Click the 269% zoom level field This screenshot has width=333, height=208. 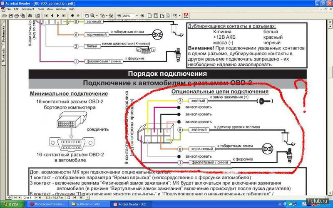[x=129, y=16]
